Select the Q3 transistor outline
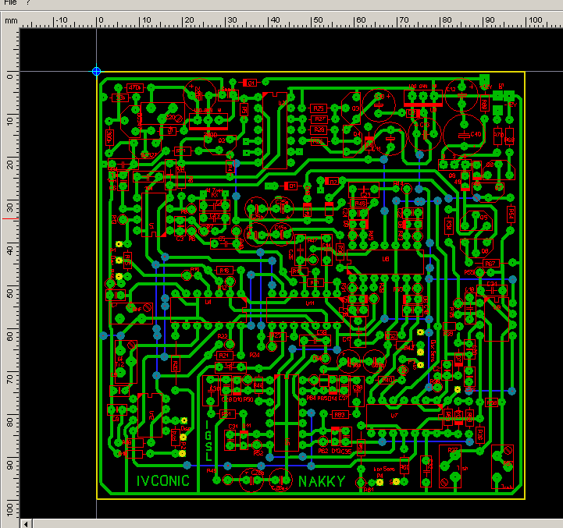Viewport: 563px width, 528px height. pos(351,108)
